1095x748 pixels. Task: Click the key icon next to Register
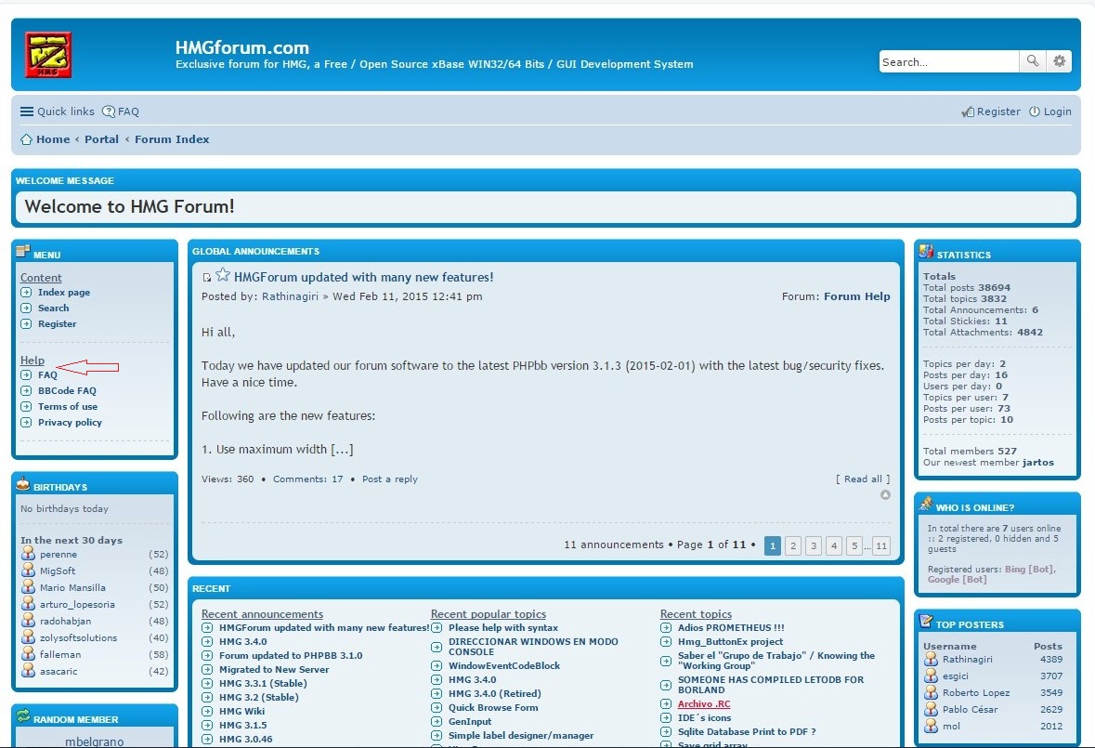969,111
